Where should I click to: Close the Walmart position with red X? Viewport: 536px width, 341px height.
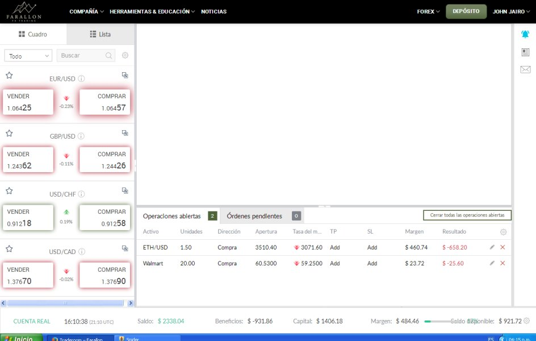pyautogui.click(x=503, y=263)
